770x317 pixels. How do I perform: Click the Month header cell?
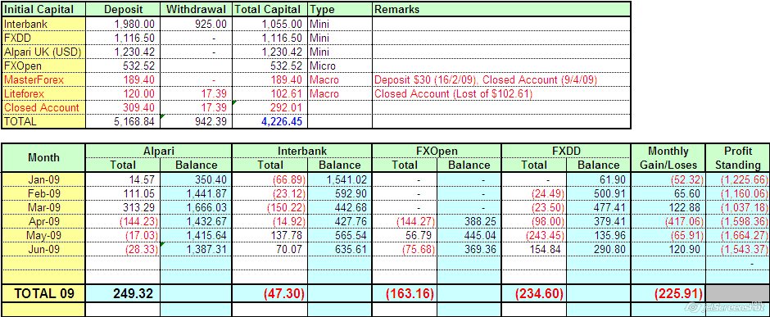[43, 157]
